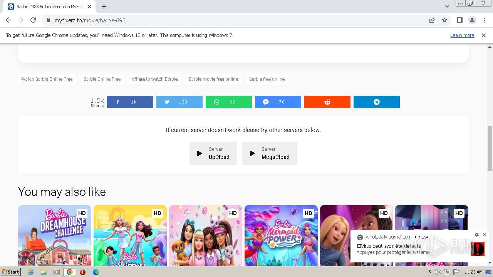Open Barbie Mermaid Power thumbnail
The height and width of the screenshot is (277, 493).
[281, 235]
